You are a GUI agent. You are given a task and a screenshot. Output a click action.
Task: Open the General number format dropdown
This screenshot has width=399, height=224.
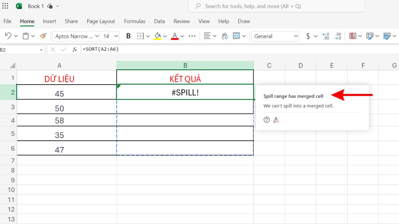pos(275,36)
